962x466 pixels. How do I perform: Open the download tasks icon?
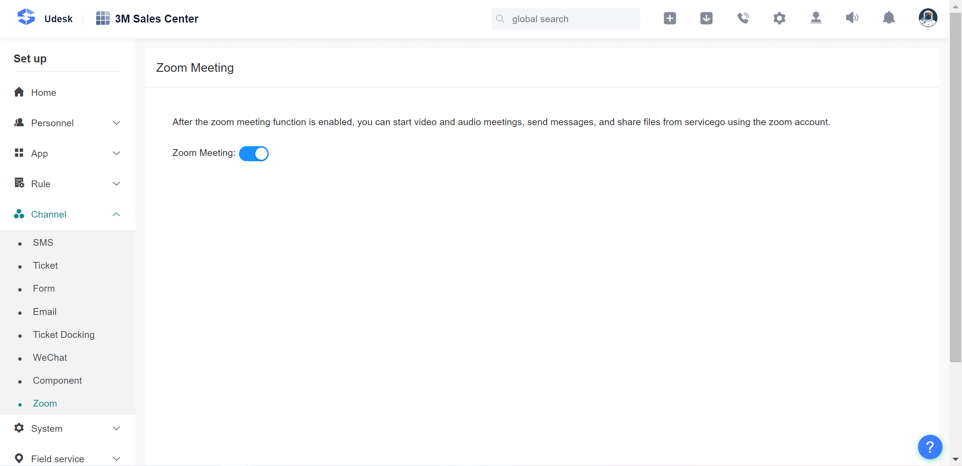click(x=706, y=18)
